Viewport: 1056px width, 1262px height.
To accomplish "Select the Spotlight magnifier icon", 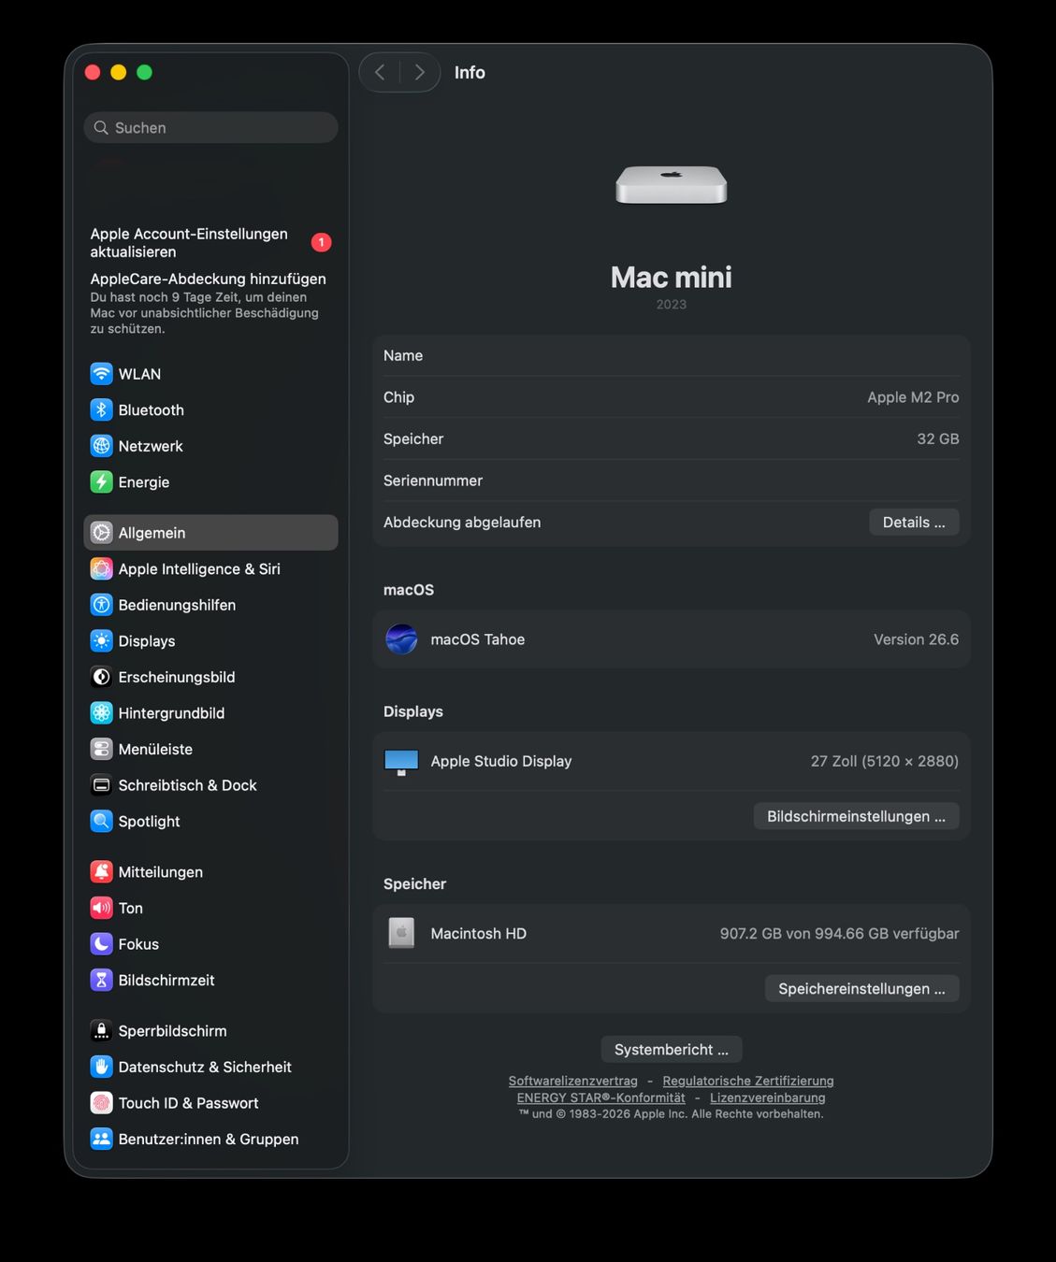I will coord(101,821).
